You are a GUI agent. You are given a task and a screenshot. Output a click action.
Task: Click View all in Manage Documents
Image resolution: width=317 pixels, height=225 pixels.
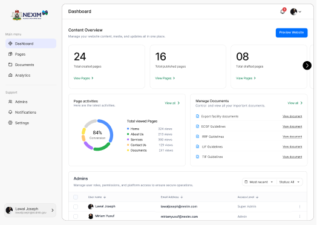click(295, 103)
